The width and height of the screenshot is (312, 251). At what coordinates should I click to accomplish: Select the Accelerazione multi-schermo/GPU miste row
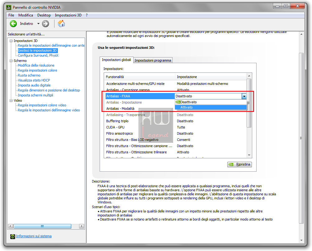175,84
